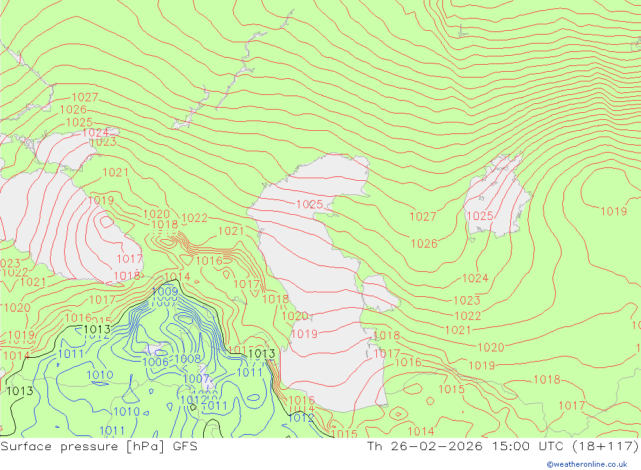Click the 1016 label below the 1022 label
The height and width of the screenshot is (470, 641).
pyautogui.click(x=209, y=261)
